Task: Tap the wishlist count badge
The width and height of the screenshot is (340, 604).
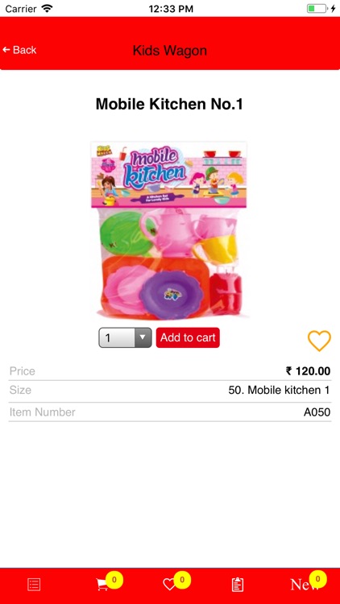Action: [x=182, y=579]
